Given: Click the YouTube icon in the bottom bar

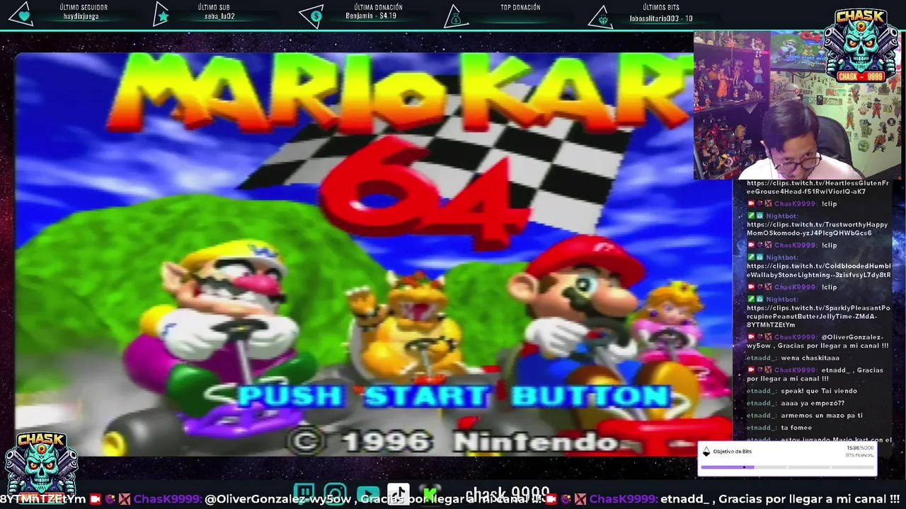Looking at the screenshot, I should (367, 493).
